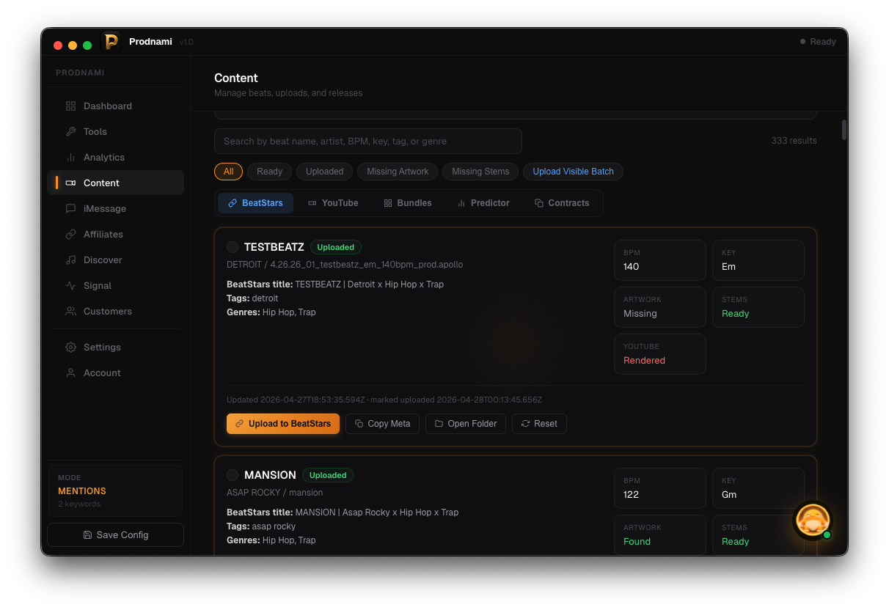Click the Uploaded badge next to TESTBEATZ
The image size is (889, 610).
tap(336, 247)
